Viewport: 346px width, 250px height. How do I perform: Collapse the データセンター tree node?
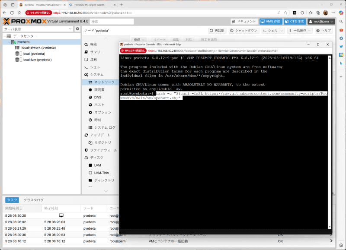click(x=5, y=36)
